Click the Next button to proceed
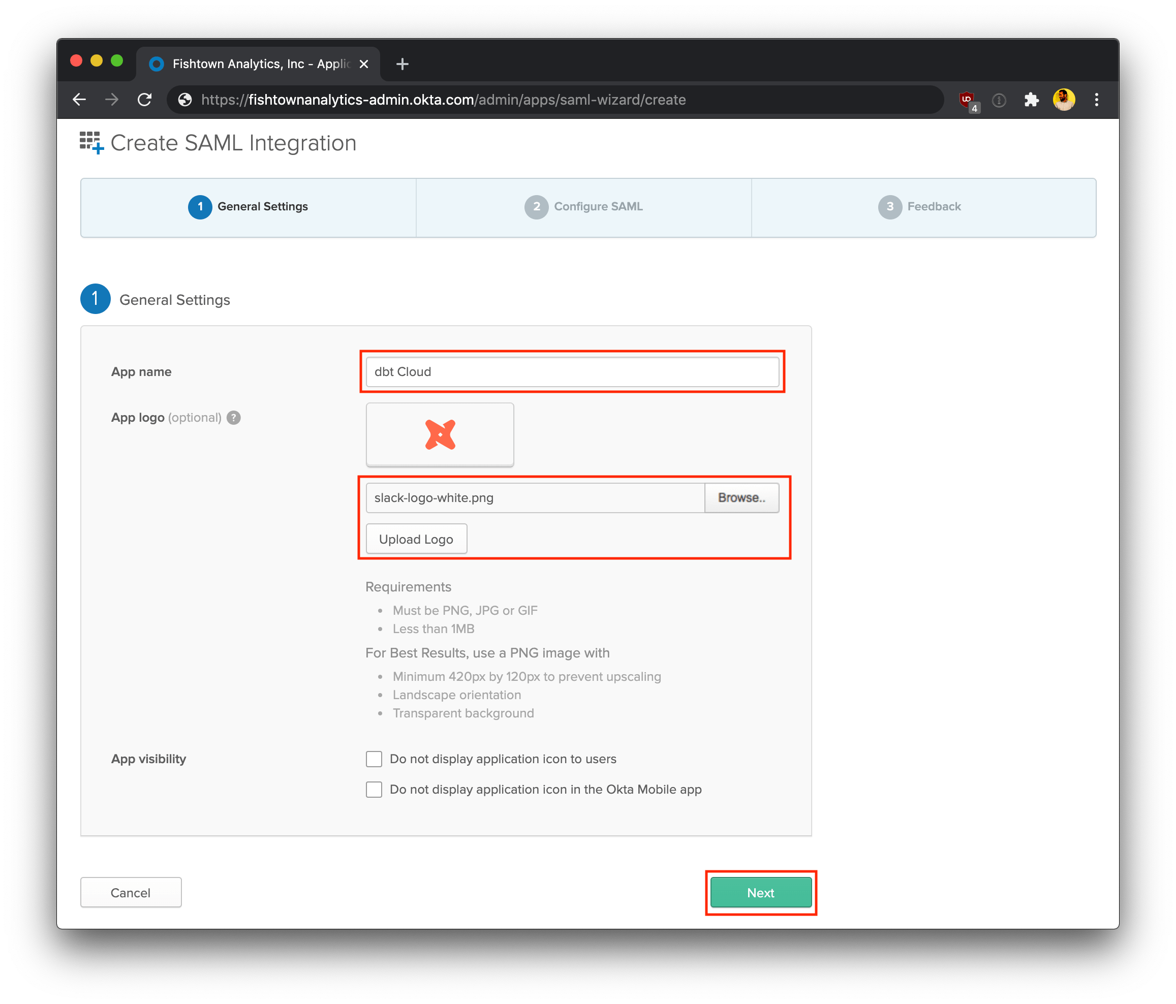This screenshot has height=1004, width=1176. click(x=760, y=891)
